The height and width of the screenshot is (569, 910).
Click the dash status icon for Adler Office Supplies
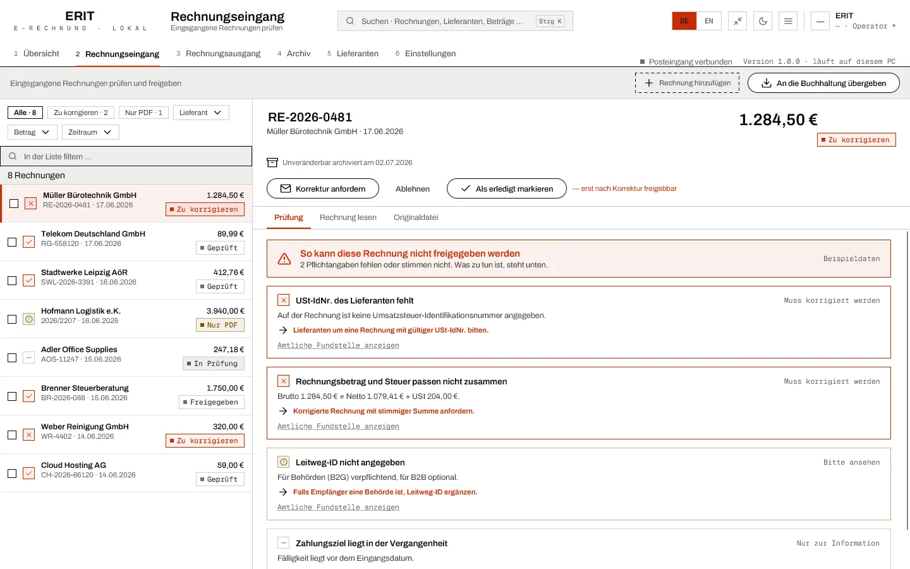29,358
